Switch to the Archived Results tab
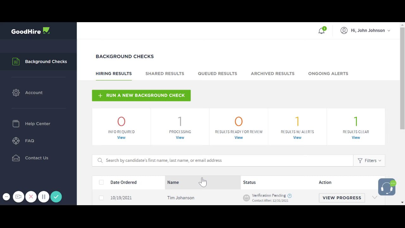Image resolution: width=405 pixels, height=228 pixels. click(x=272, y=73)
